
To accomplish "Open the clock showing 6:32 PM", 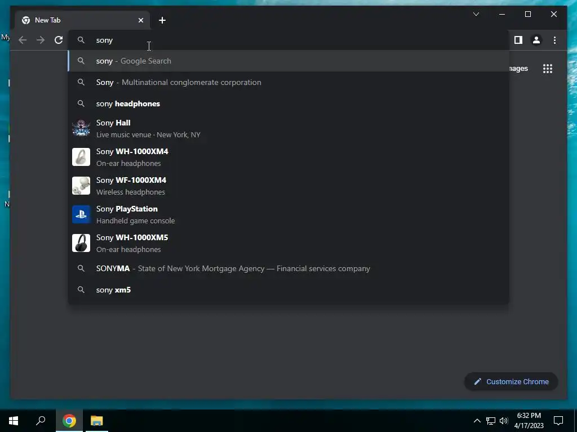I will tap(529, 421).
